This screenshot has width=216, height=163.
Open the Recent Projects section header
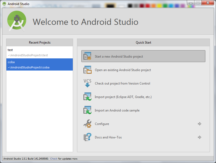pos(39,42)
